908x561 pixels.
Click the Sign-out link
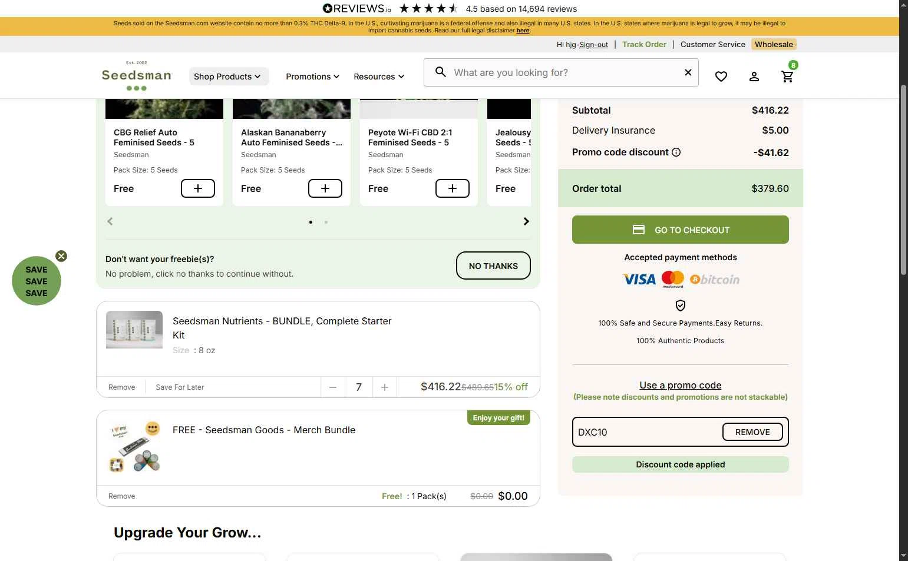[593, 45]
